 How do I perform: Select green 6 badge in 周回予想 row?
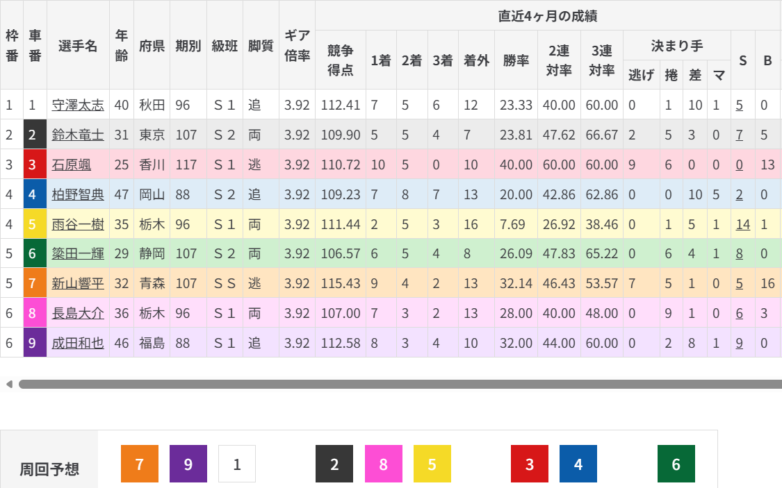click(676, 464)
